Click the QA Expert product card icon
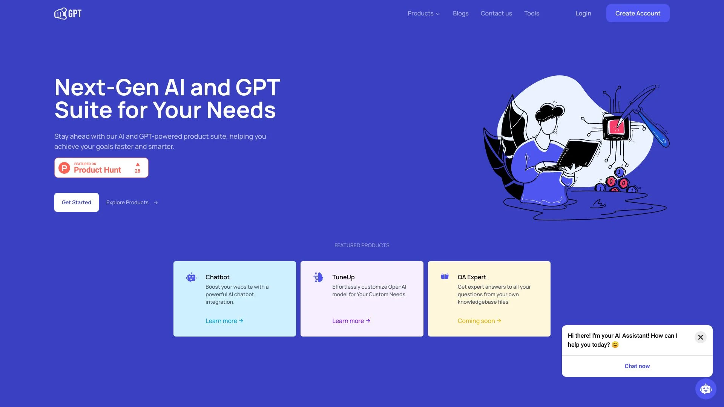The height and width of the screenshot is (407, 724). click(444, 276)
